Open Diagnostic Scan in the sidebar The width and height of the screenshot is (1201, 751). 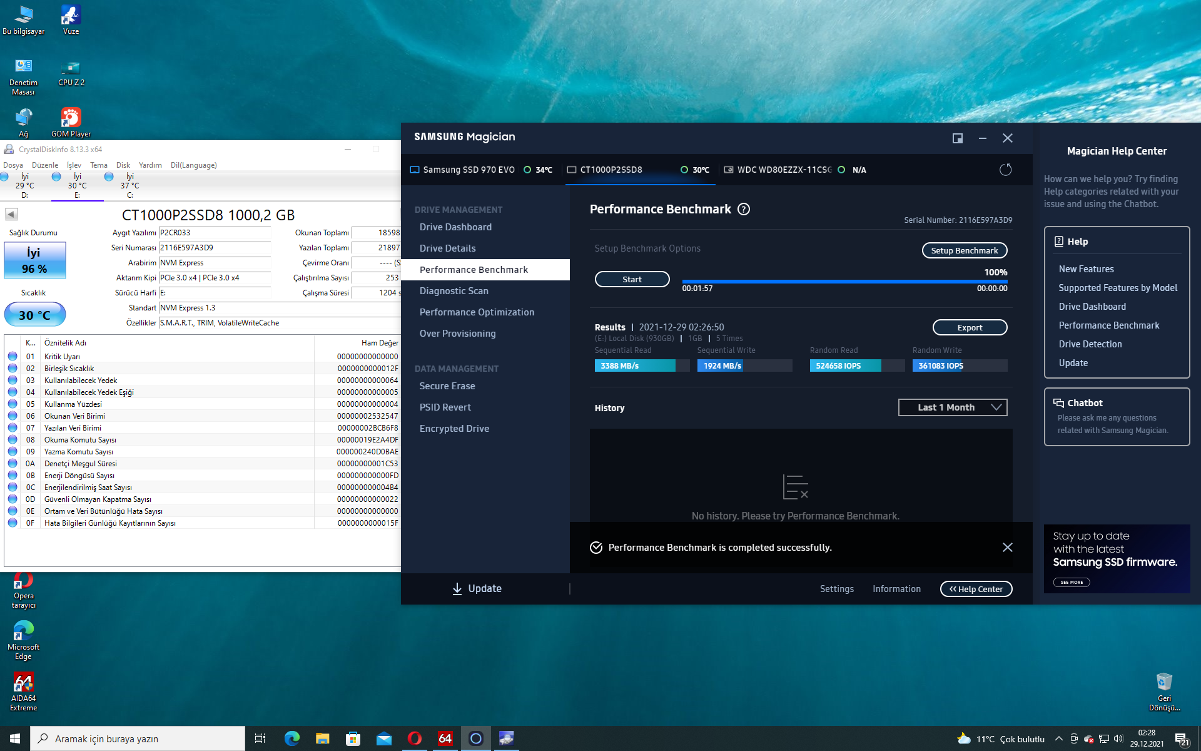(x=454, y=291)
